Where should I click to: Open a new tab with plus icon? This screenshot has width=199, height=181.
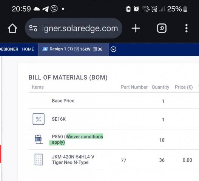click(x=136, y=28)
